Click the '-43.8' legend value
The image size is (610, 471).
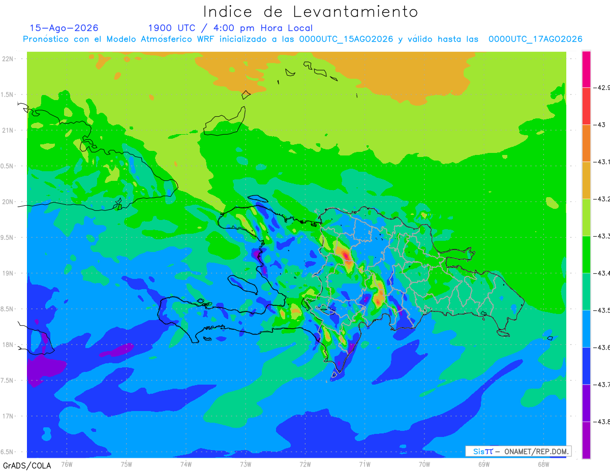(x=602, y=421)
